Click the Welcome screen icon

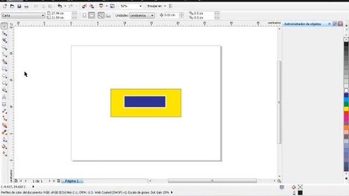coord(112,6)
